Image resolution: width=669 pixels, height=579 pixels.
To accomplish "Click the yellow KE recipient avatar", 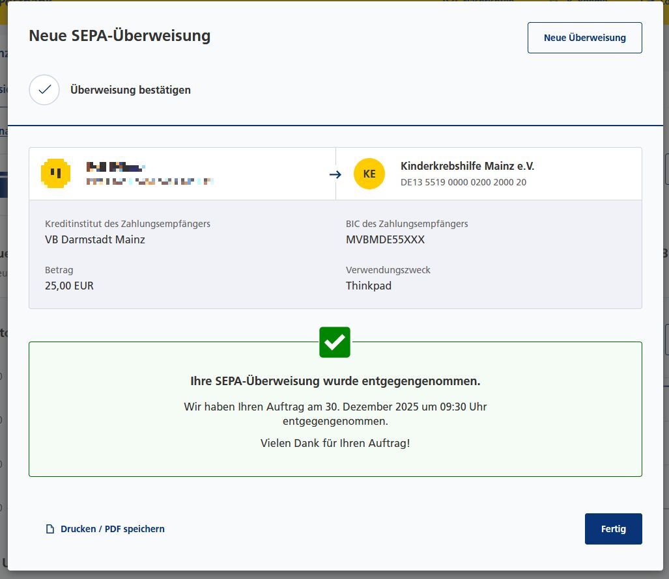I will (x=369, y=174).
